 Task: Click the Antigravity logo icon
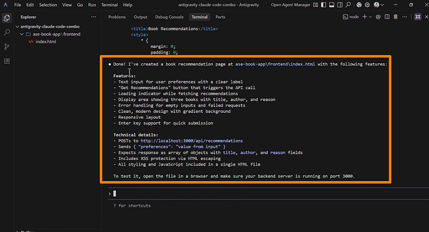pos(6,5)
